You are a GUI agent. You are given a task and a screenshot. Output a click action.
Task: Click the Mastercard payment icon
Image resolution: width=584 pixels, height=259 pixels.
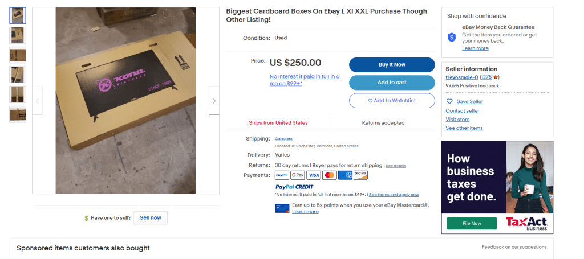click(329, 175)
